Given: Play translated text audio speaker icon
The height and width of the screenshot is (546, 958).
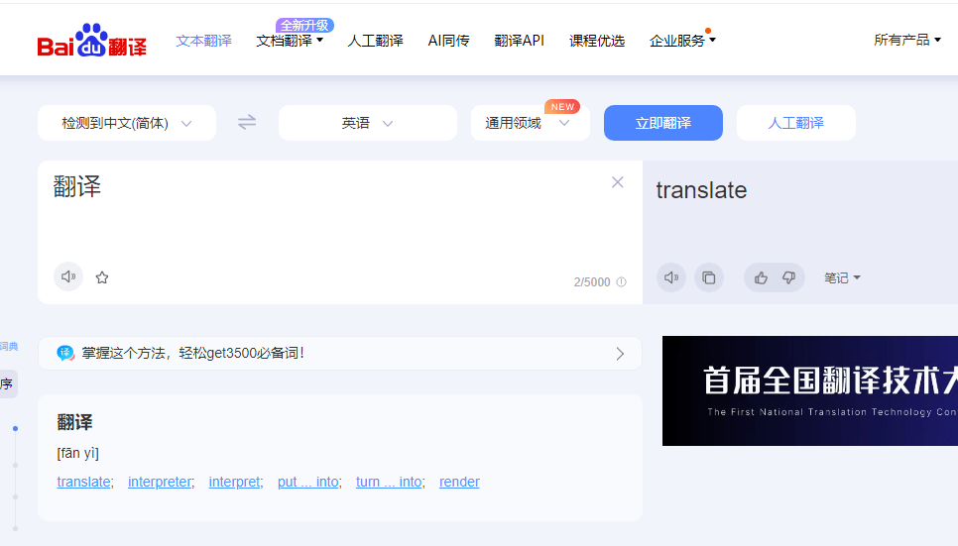Looking at the screenshot, I should click(671, 278).
